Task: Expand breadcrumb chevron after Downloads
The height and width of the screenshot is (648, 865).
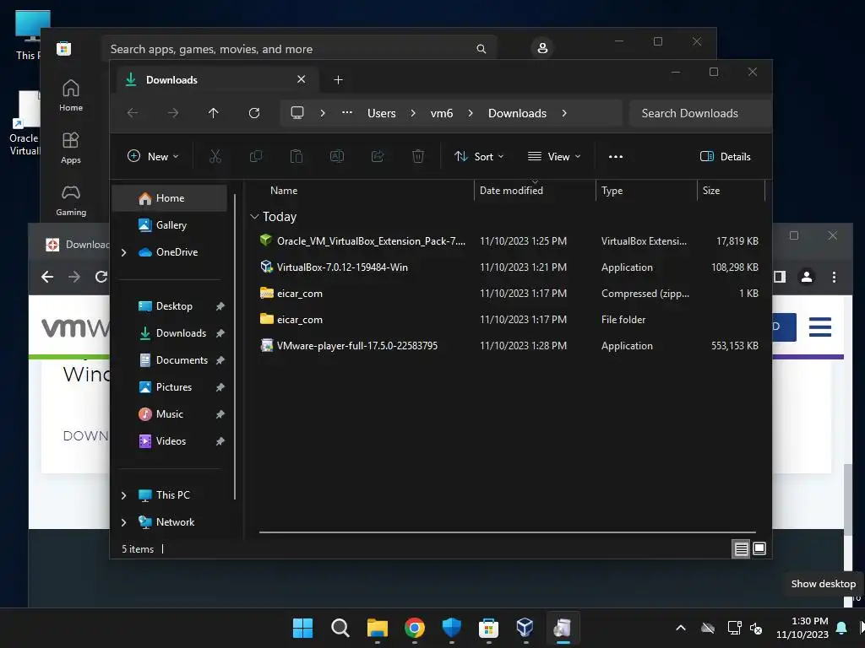Action: tap(563, 113)
